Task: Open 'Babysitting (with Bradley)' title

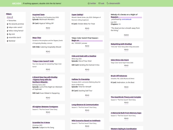Action: click(x=121, y=44)
